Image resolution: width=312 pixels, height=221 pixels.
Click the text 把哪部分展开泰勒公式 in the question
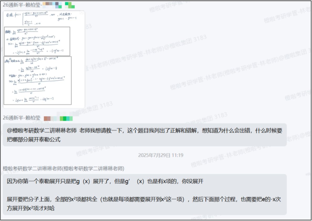tap(34, 139)
